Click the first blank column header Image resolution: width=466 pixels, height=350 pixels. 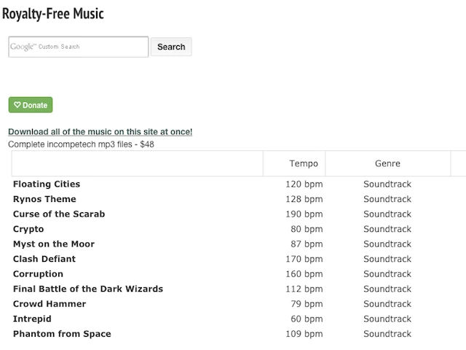pyautogui.click(x=137, y=163)
